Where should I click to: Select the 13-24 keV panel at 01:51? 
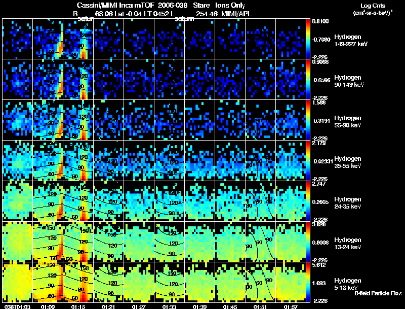[260, 242]
